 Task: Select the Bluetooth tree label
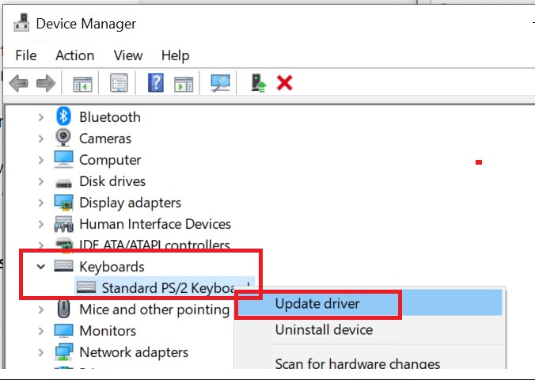(x=110, y=117)
